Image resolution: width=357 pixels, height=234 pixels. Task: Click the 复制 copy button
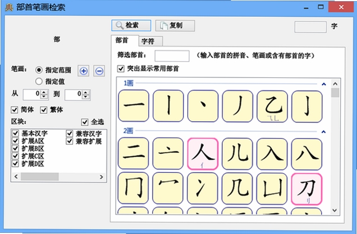pos(175,25)
